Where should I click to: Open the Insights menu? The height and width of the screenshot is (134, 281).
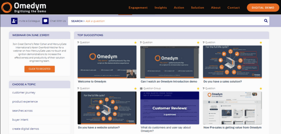click(x=161, y=8)
